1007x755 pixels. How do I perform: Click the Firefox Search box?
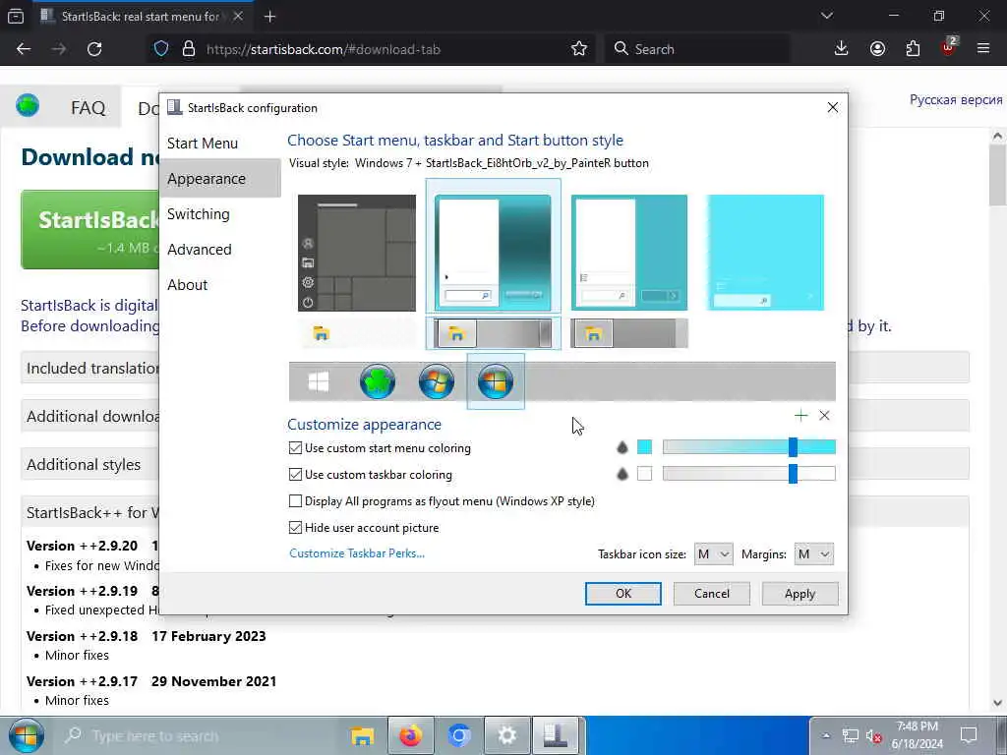(x=697, y=49)
